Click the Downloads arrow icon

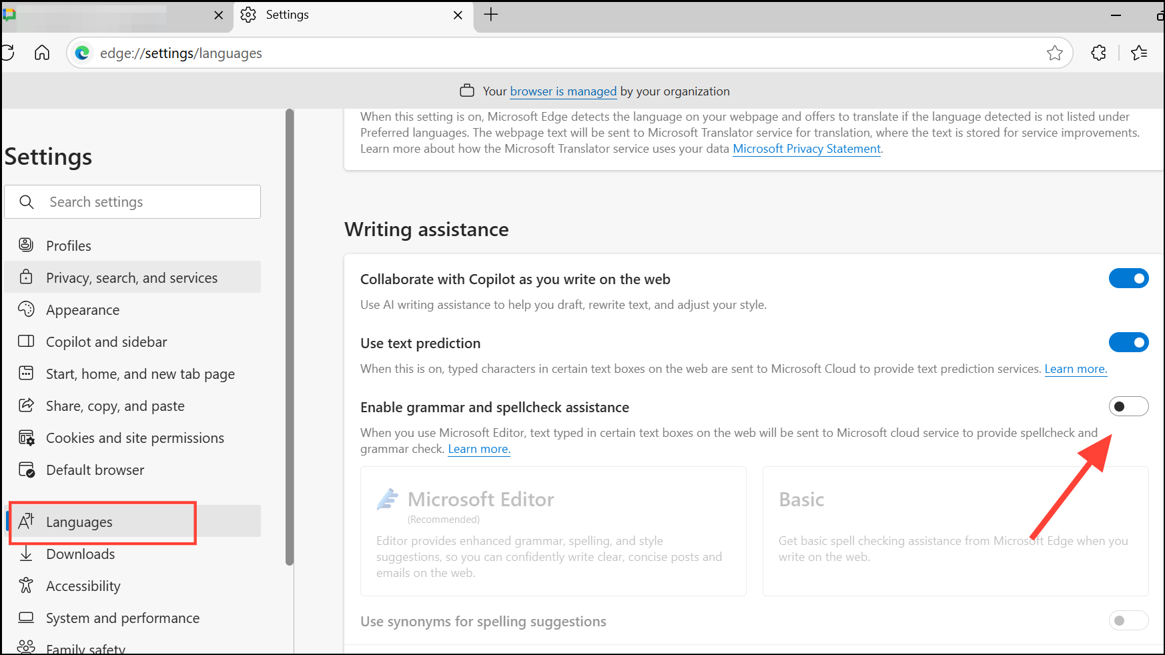coord(25,554)
